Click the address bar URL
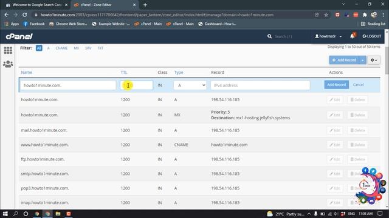389x218 pixels. [x=157, y=15]
